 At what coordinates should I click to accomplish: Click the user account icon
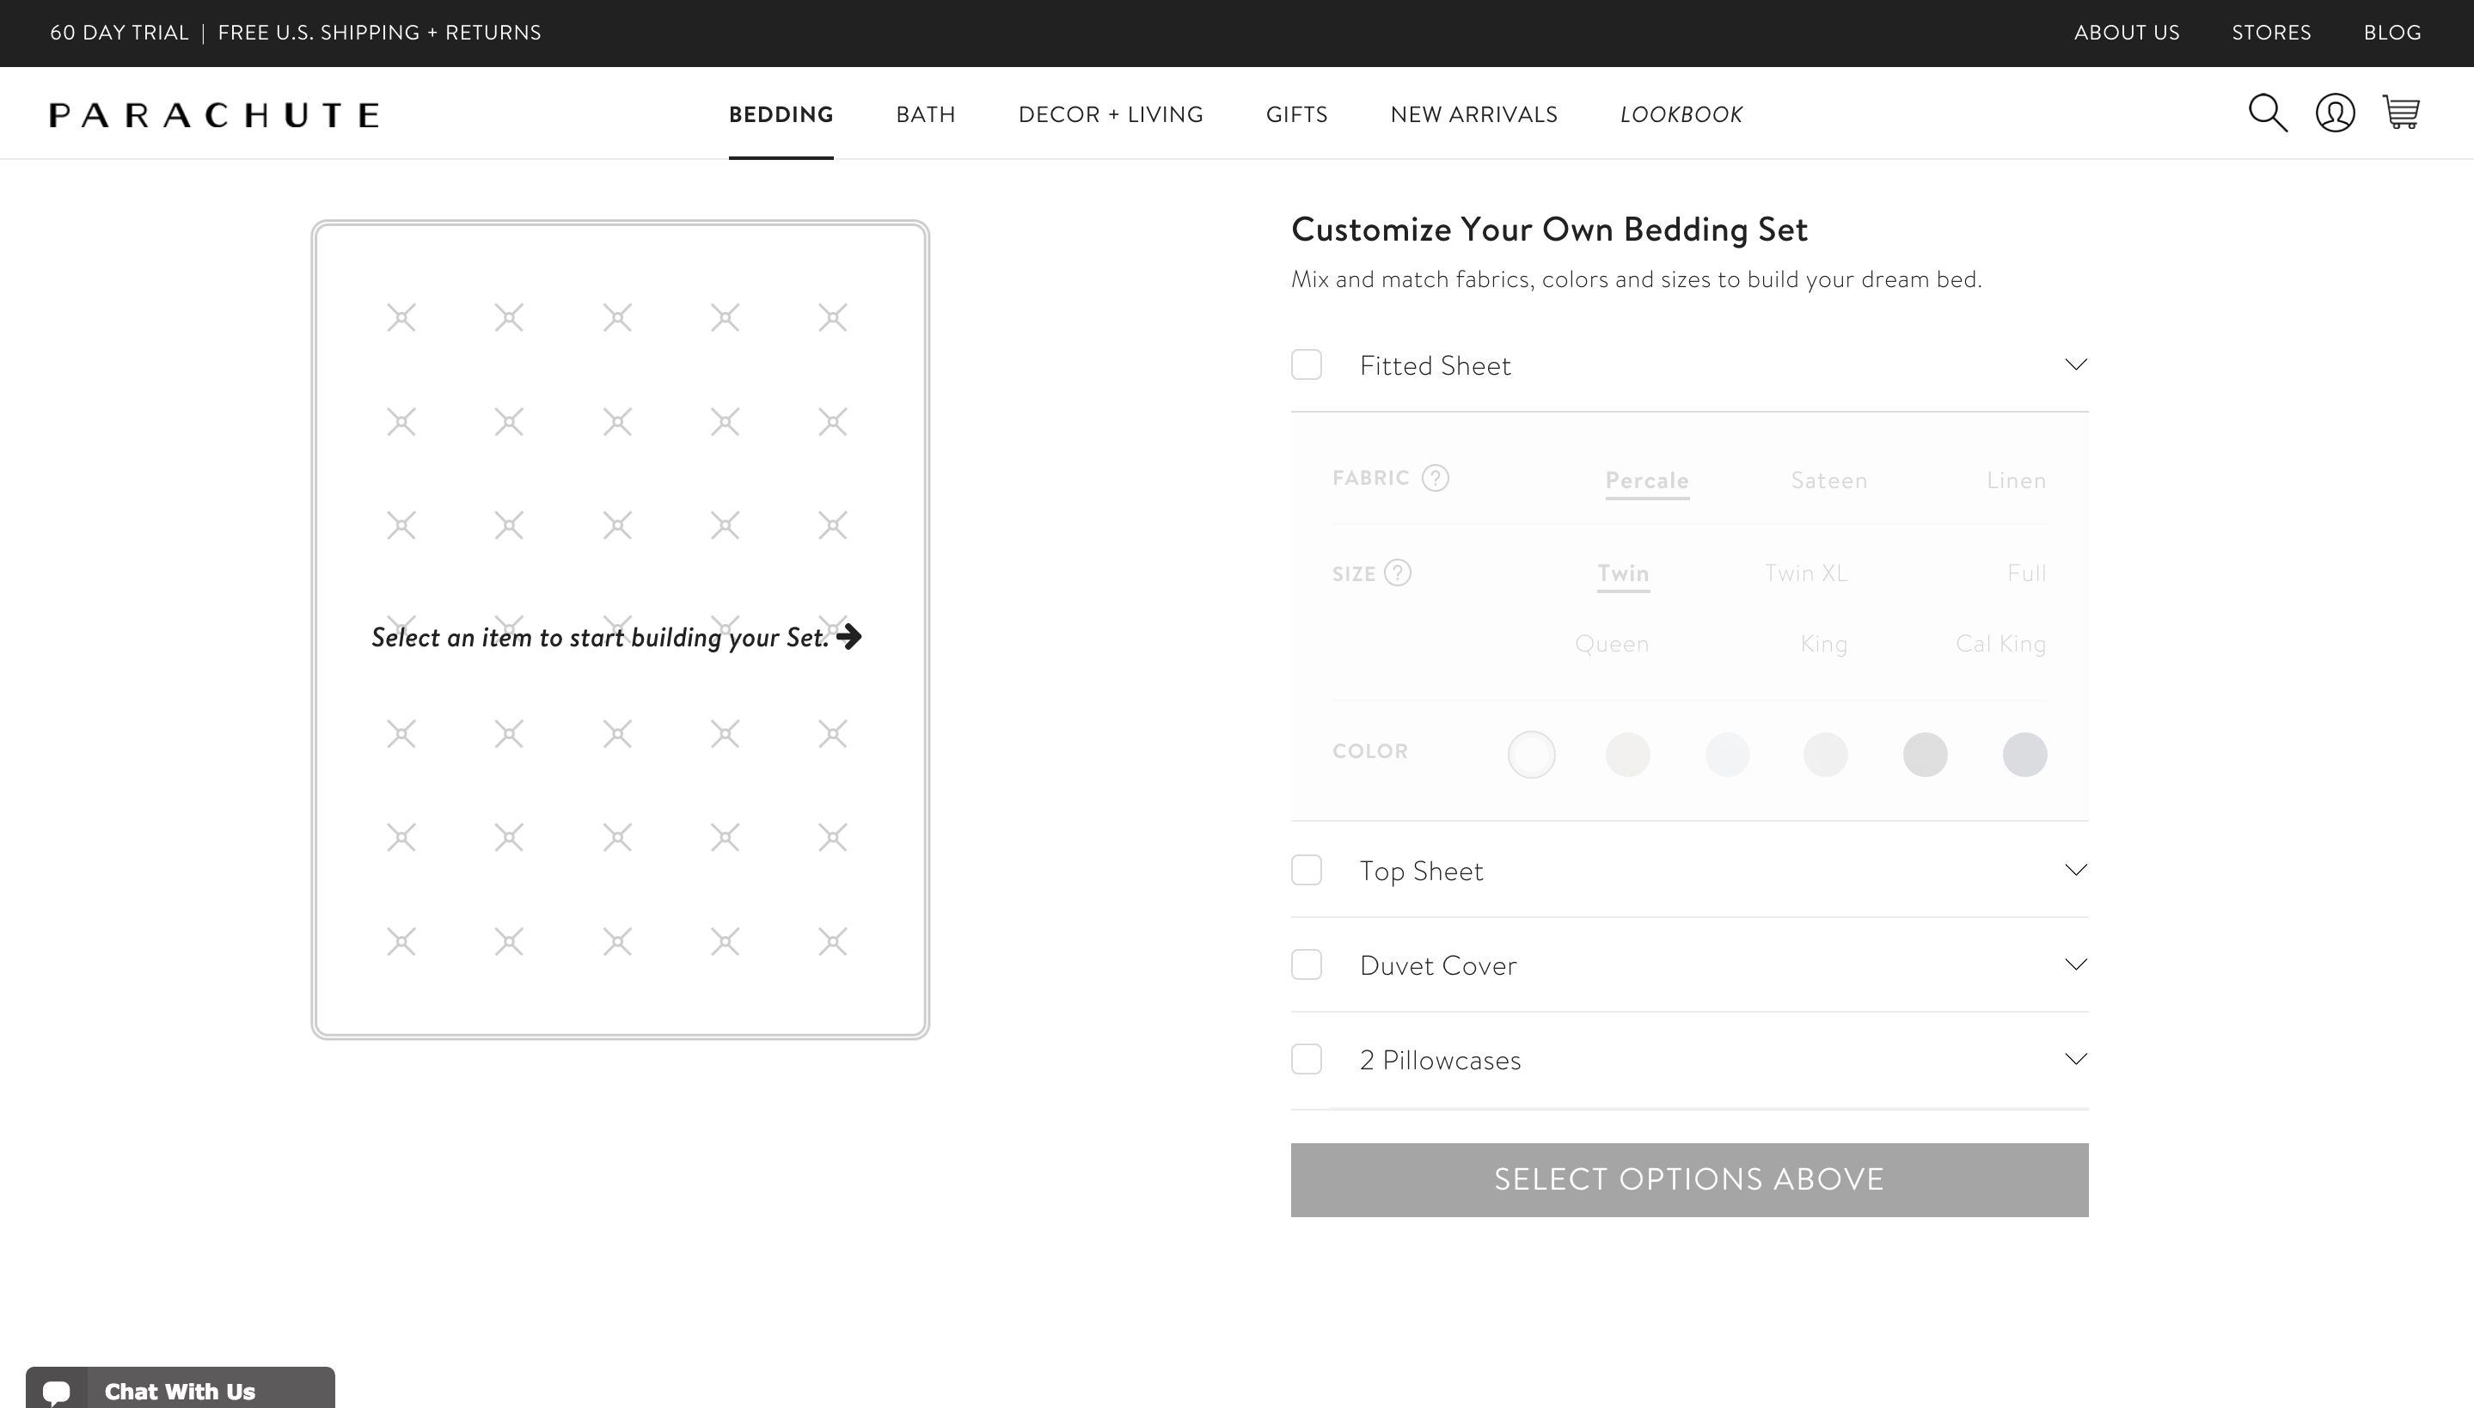(x=2335, y=112)
